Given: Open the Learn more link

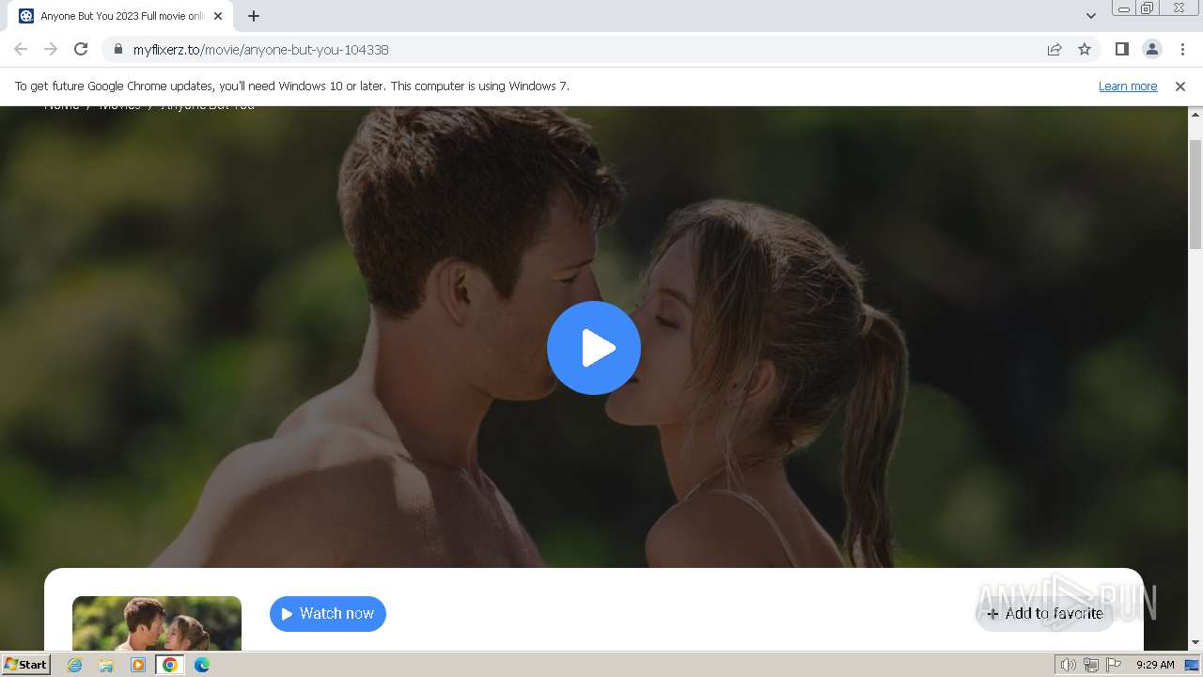Looking at the screenshot, I should click(1128, 86).
